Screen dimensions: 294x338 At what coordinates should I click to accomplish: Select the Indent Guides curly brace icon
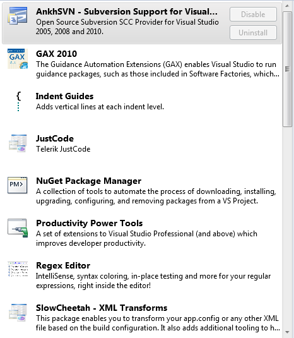(x=18, y=102)
